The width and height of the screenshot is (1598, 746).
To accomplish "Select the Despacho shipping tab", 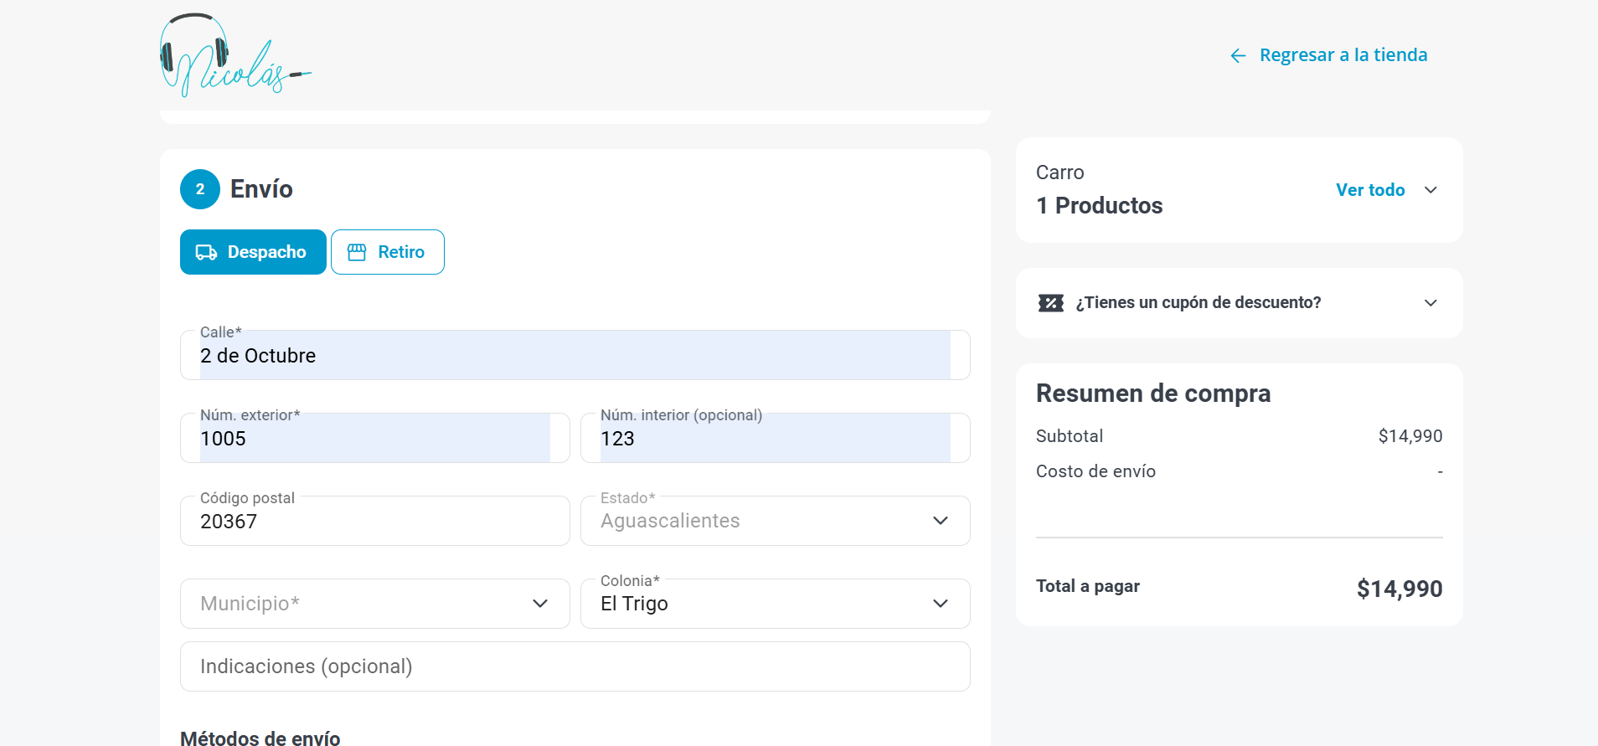I will [253, 252].
